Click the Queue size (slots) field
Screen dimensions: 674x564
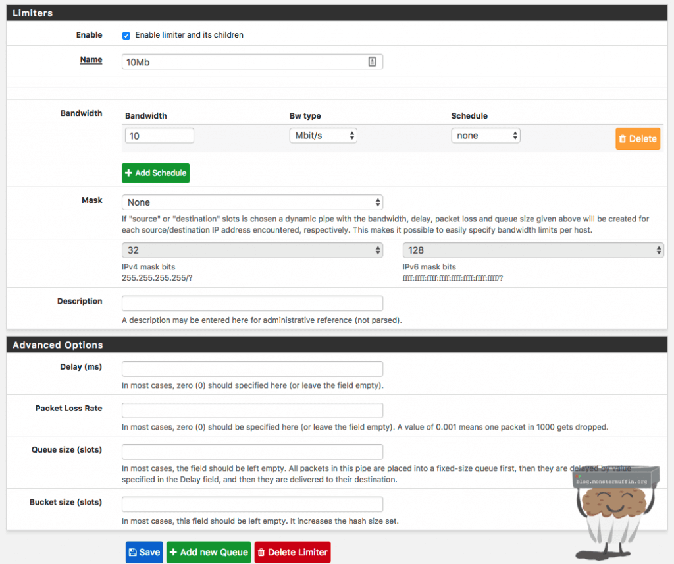[252, 451]
